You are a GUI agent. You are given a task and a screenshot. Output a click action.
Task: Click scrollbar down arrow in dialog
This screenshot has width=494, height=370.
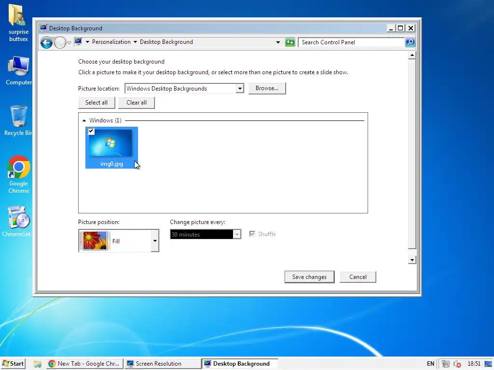[412, 260]
